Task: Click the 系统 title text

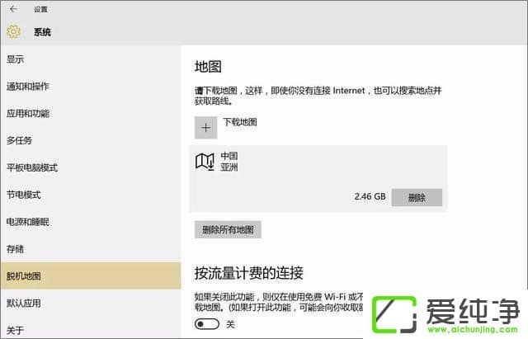Action: 42,32
